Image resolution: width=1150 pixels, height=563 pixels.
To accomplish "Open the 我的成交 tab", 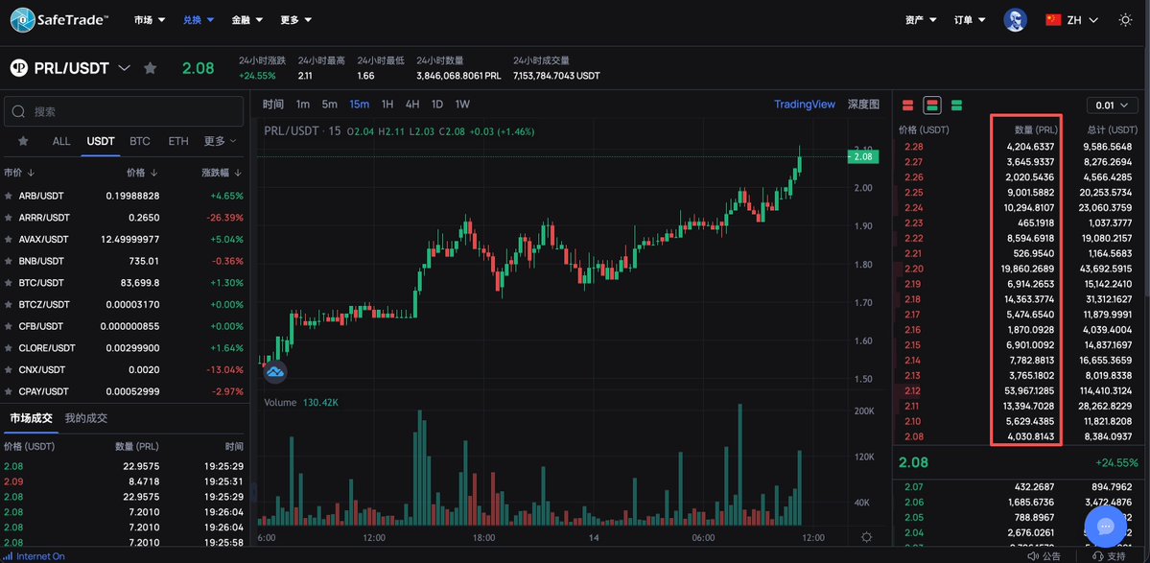I will (x=85, y=418).
